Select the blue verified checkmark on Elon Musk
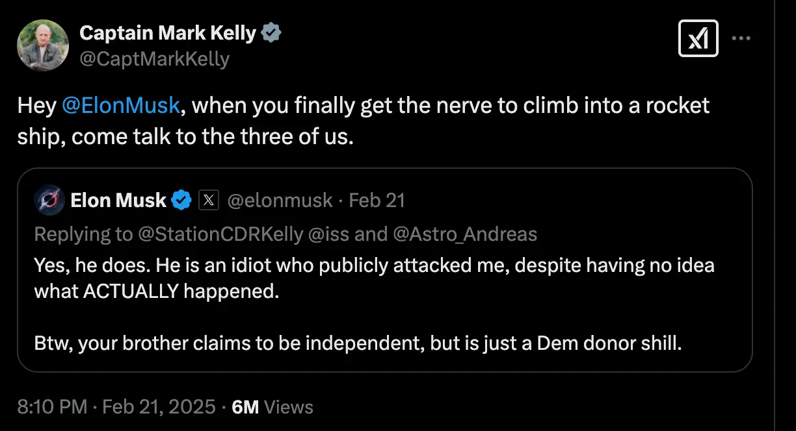Image resolution: width=796 pixels, height=431 pixels. (181, 201)
